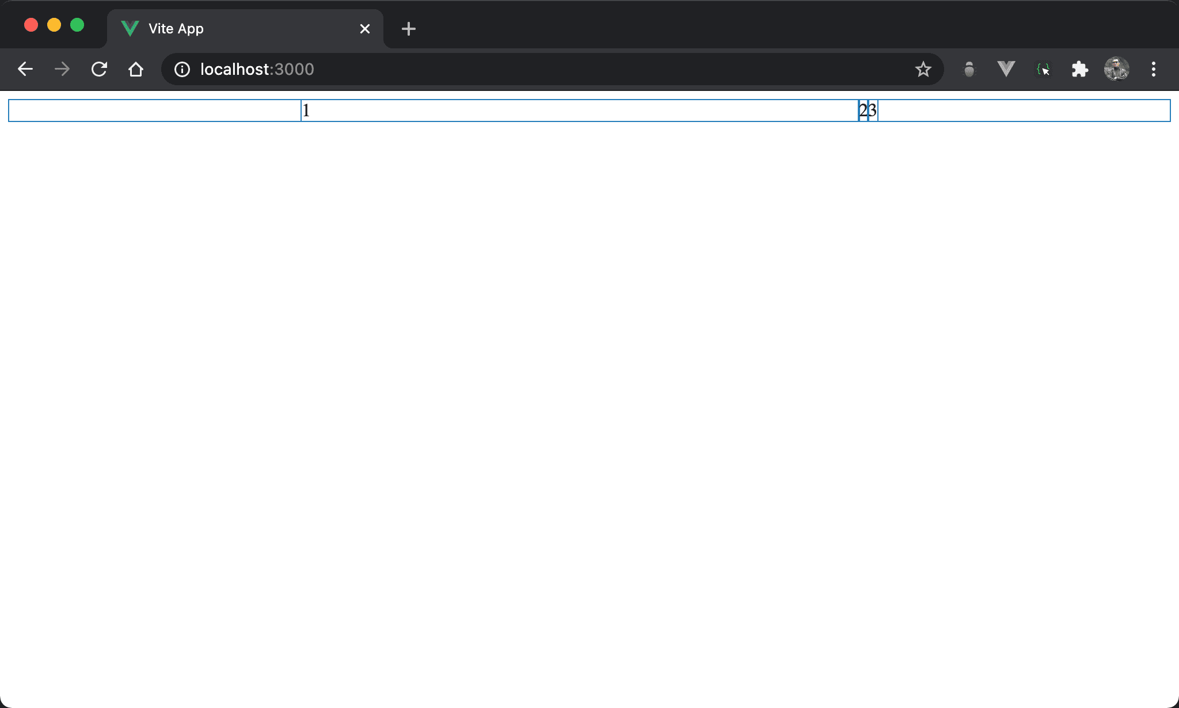Viewport: 1179px width, 708px height.
Task: Open the curly-braces cursor extension
Action: 1043,69
